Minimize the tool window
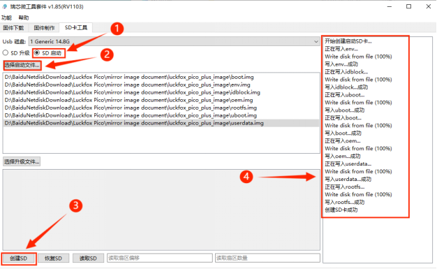 pos(390,7)
